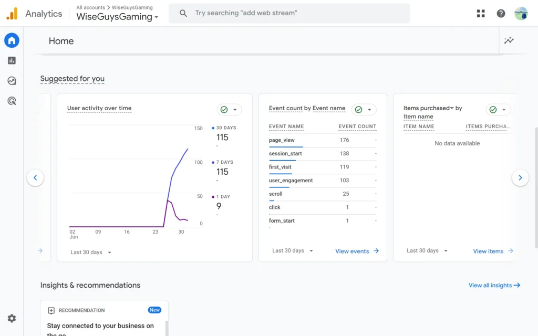
Task: Open the View events link
Action: point(357,251)
